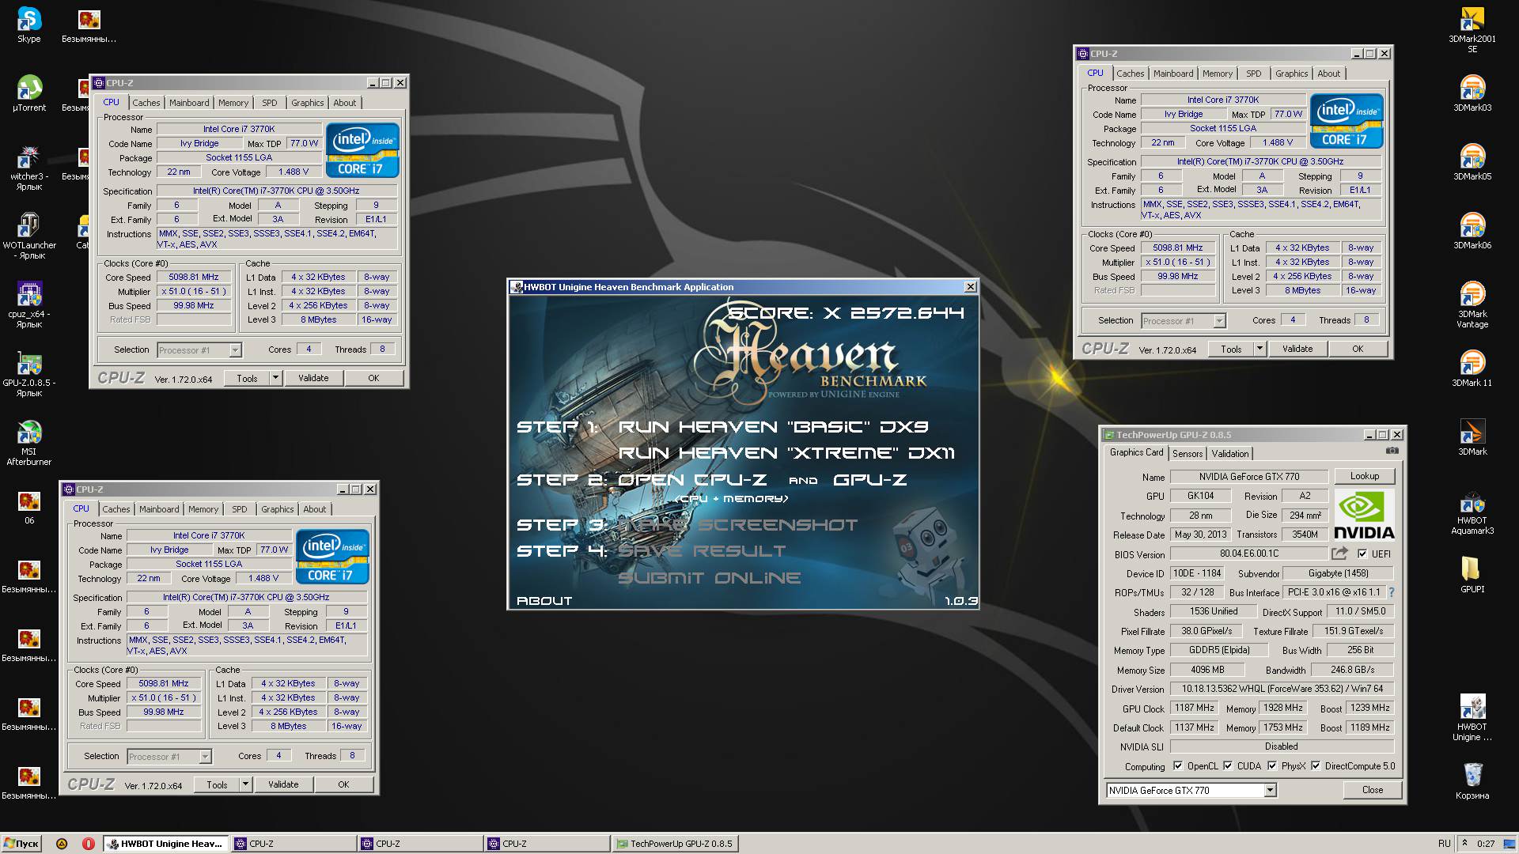
Task: Click Take Screenshot step in Heaven
Action: (737, 525)
